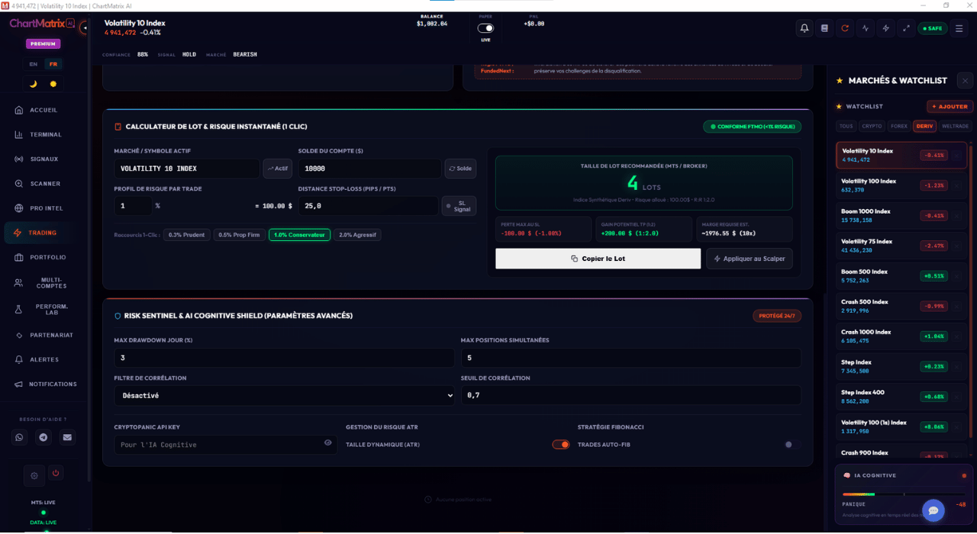Open Alertes in the sidebar
Viewport: 977px width, 534px height.
point(44,359)
